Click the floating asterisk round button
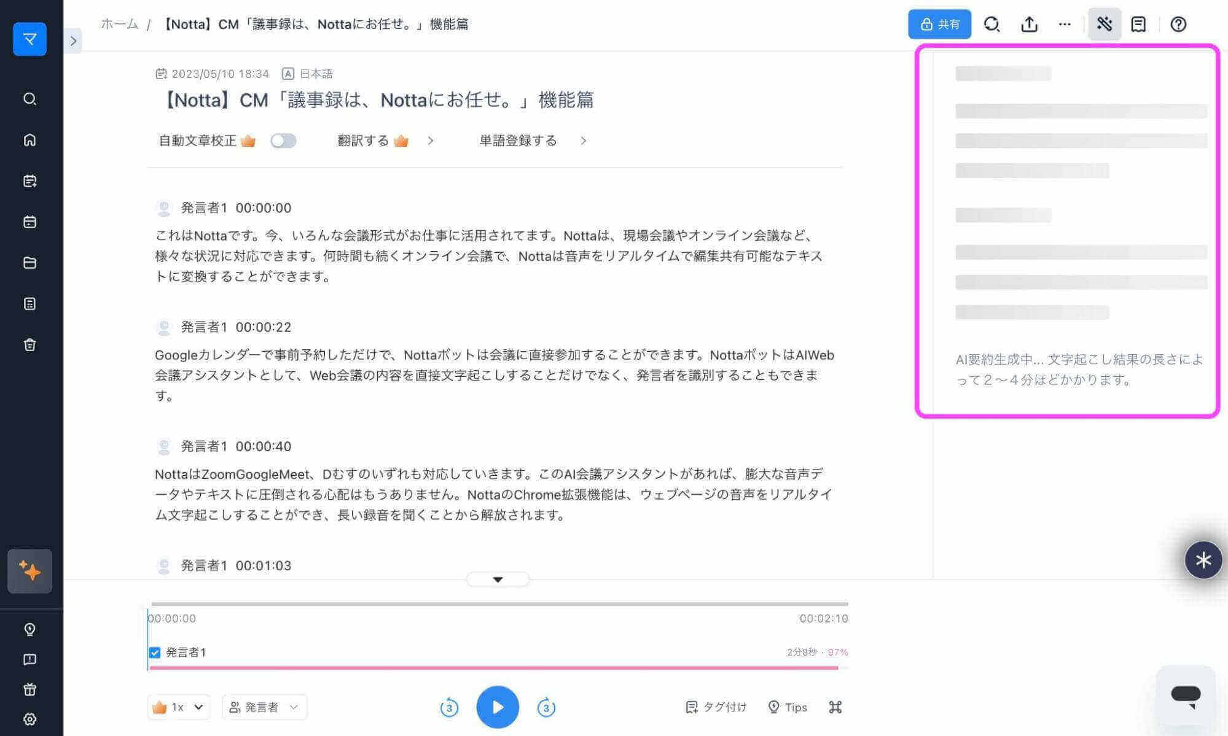 1203,560
